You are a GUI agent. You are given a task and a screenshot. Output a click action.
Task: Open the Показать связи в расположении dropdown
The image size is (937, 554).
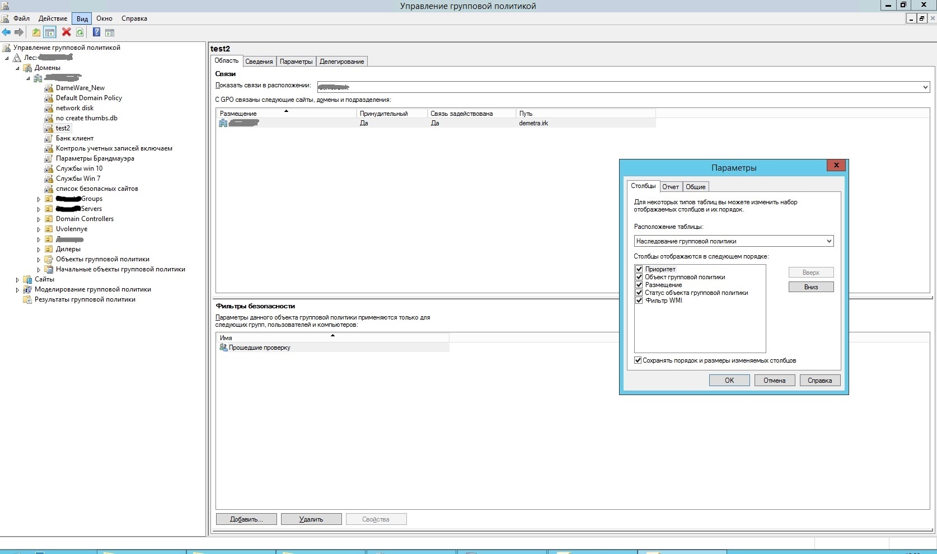click(624, 87)
